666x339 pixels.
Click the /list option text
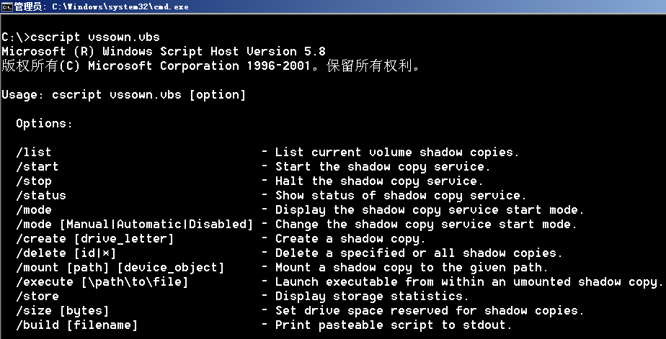[34, 152]
